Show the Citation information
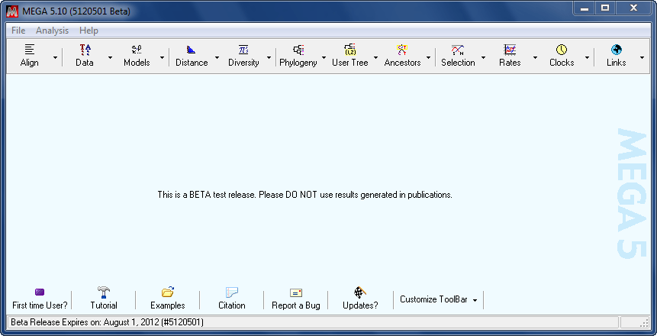The height and width of the screenshot is (336, 657). coord(232,299)
